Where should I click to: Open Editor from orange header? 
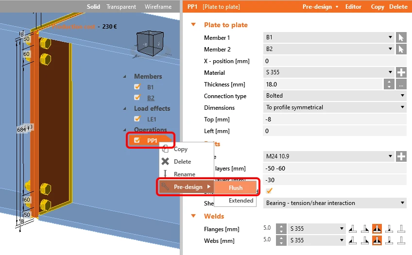(x=353, y=7)
